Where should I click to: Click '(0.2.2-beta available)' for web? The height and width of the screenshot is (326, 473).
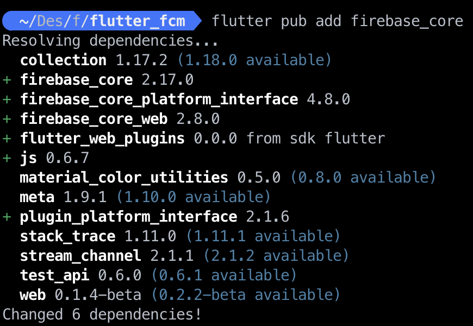pos(246,295)
